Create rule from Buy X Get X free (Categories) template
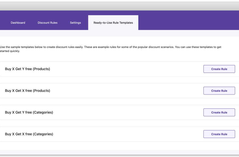The width and height of the screenshot is (239, 157). (x=219, y=134)
